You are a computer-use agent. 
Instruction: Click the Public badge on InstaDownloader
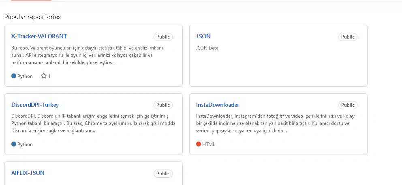[x=348, y=105]
